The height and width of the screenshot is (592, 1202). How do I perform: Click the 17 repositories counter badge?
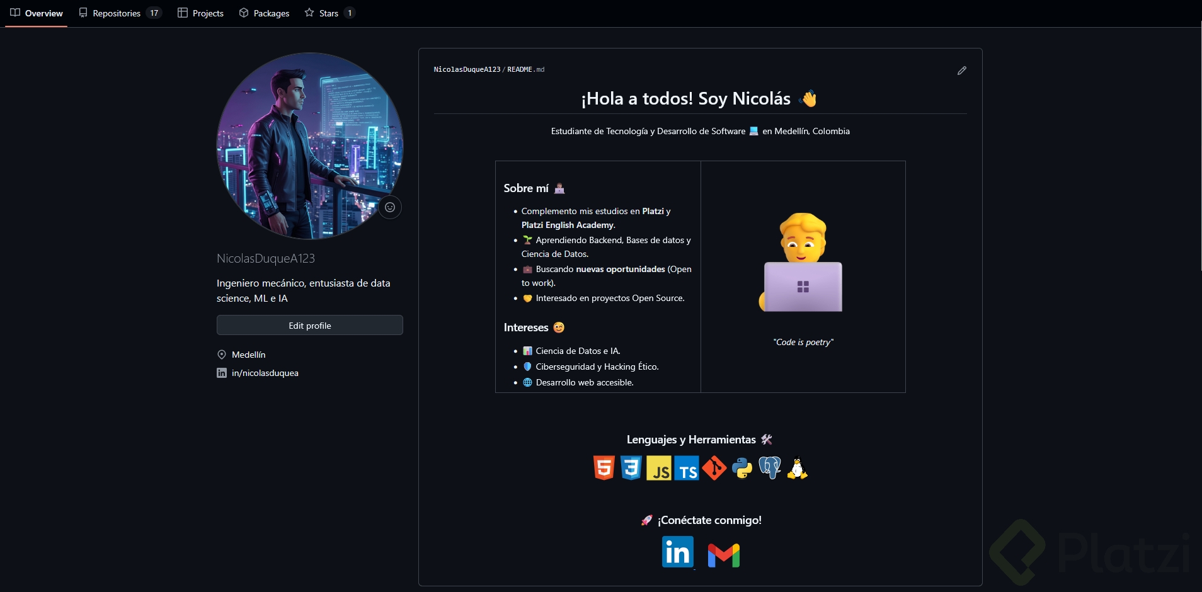(154, 13)
